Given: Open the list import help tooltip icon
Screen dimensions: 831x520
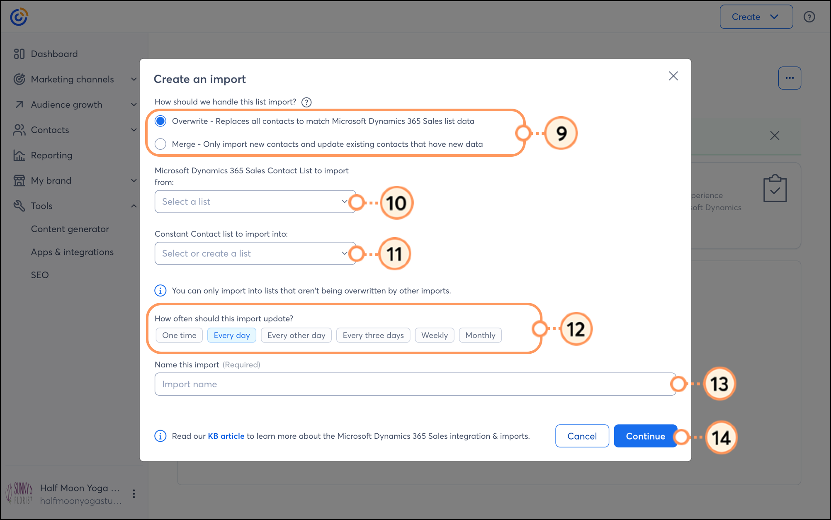Looking at the screenshot, I should pyautogui.click(x=306, y=102).
